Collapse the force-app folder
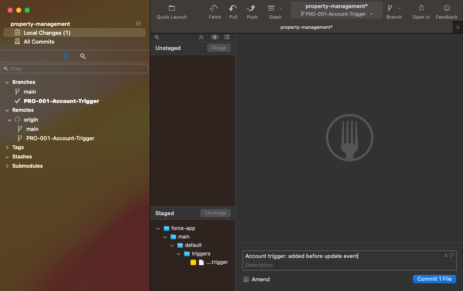This screenshot has height=291, width=463. pyautogui.click(x=158, y=228)
